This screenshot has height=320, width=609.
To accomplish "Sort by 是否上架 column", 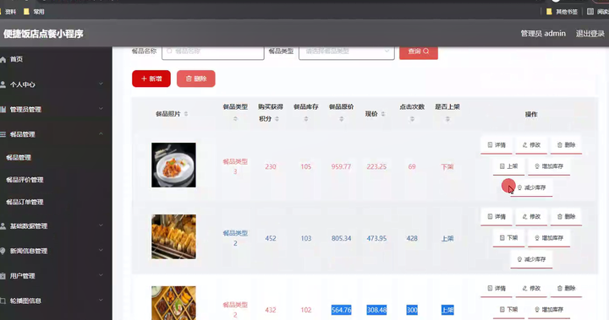I will pyautogui.click(x=447, y=119).
